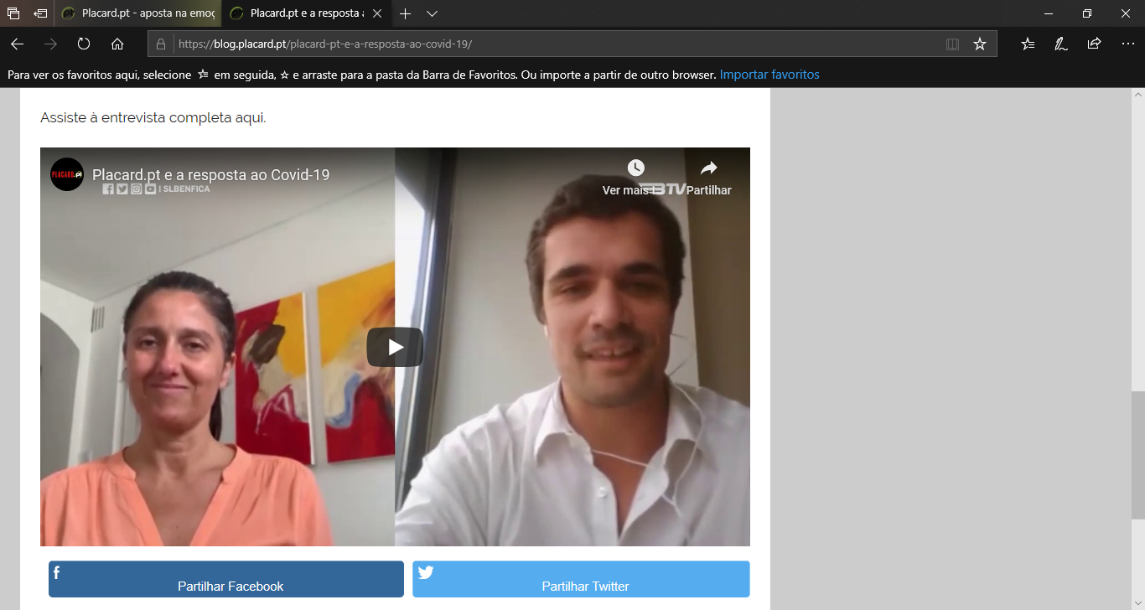The width and height of the screenshot is (1145, 610).
Task: Open video title Placard.pt e a resposta ao Covid-19
Action: coord(210,175)
